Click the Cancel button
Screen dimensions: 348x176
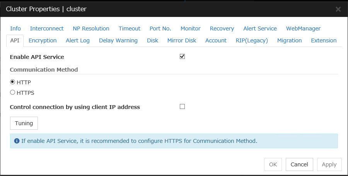point(299,164)
